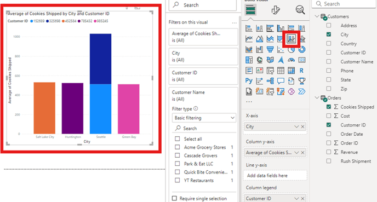This screenshot has width=377, height=202.
Task: Switch to Build visual tab
Action: (x=250, y=10)
